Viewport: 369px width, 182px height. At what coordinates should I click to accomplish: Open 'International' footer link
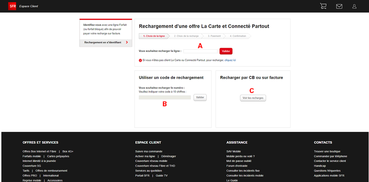51,175
